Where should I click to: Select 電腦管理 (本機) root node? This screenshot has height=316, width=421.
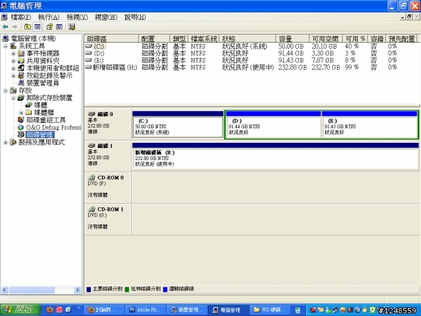(33, 38)
